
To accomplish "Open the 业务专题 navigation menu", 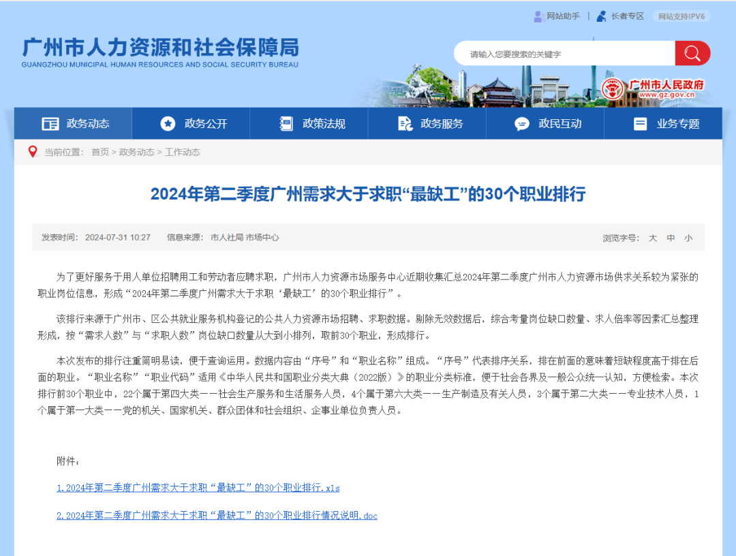I will 677,123.
